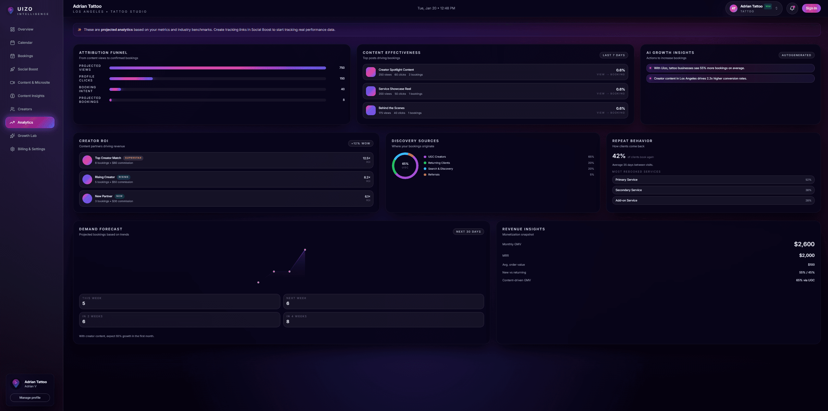Image resolution: width=828 pixels, height=411 pixels.
Task: Open the Overview section from the sidebar
Action: tap(13, 29)
